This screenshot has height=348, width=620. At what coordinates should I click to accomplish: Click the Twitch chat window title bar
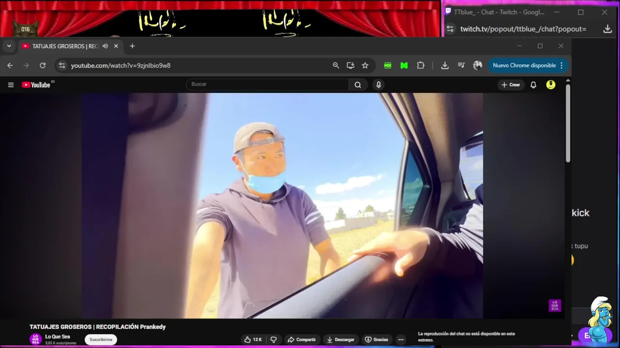499,12
